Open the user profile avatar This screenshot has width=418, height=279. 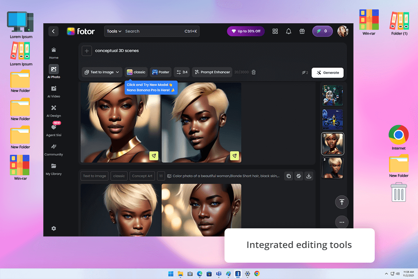coord(343,31)
